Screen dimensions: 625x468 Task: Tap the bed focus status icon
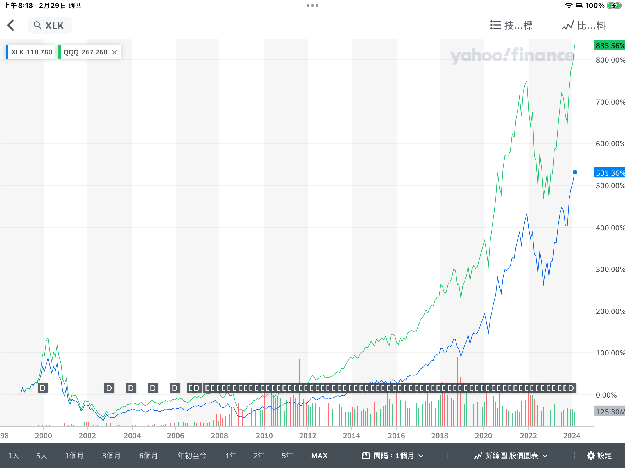point(579,6)
